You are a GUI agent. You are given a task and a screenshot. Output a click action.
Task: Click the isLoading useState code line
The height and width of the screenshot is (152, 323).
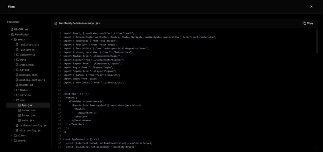[x=100, y=147]
